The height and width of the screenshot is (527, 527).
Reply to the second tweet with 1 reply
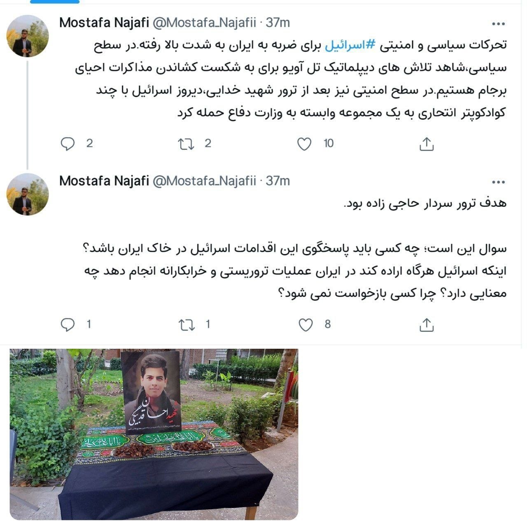tap(68, 325)
